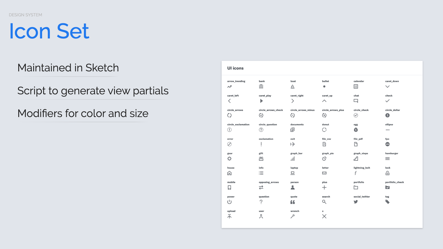Click the 'UI icons' panel heading
The height and width of the screenshot is (249, 443).
tap(235, 68)
